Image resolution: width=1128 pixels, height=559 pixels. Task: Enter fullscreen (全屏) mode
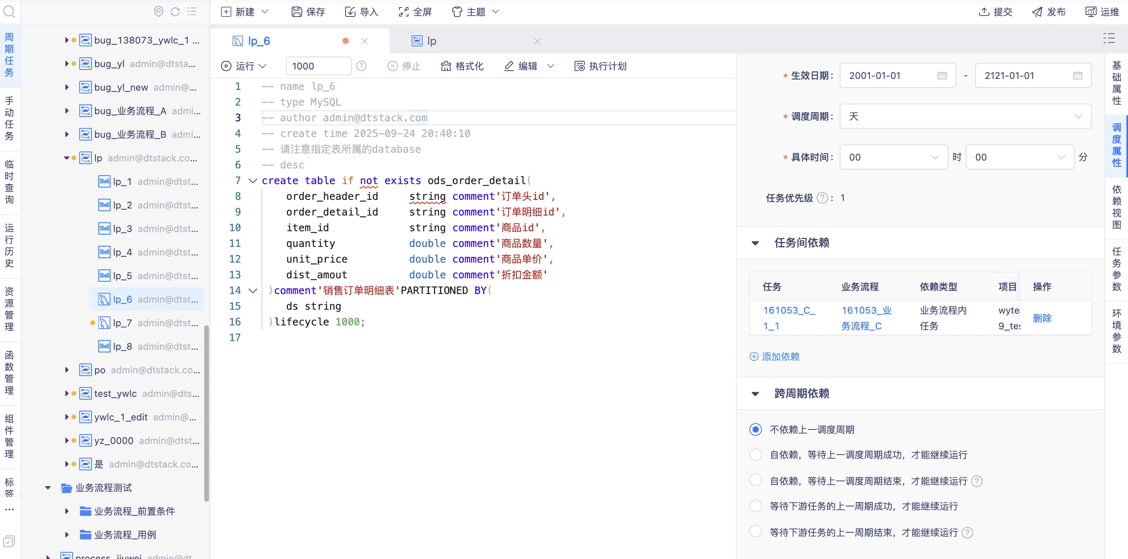[x=415, y=12]
